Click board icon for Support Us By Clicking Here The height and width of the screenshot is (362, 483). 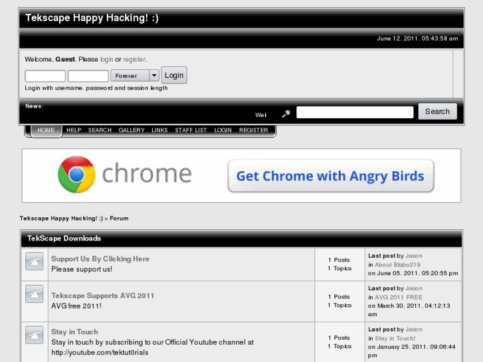click(34, 261)
